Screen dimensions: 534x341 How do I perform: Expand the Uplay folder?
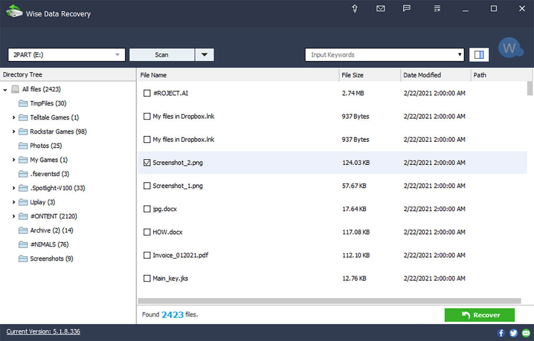[x=14, y=202]
